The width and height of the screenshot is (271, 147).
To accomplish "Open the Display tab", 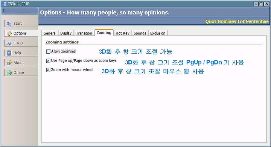I will pyautogui.click(x=66, y=33).
